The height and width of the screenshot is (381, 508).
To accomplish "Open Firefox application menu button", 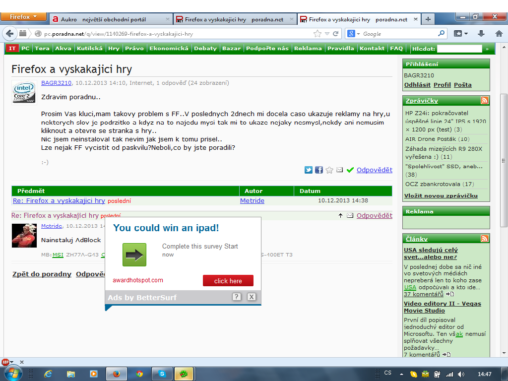I will (x=23, y=17).
